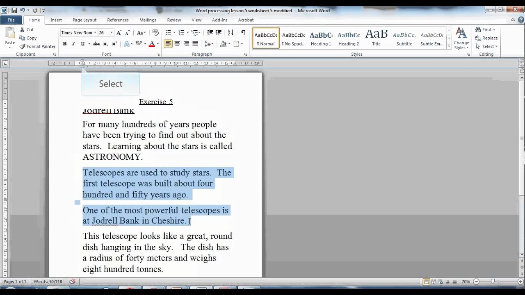The image size is (525, 295).
Task: Apply the Title style
Action: coord(376,39)
